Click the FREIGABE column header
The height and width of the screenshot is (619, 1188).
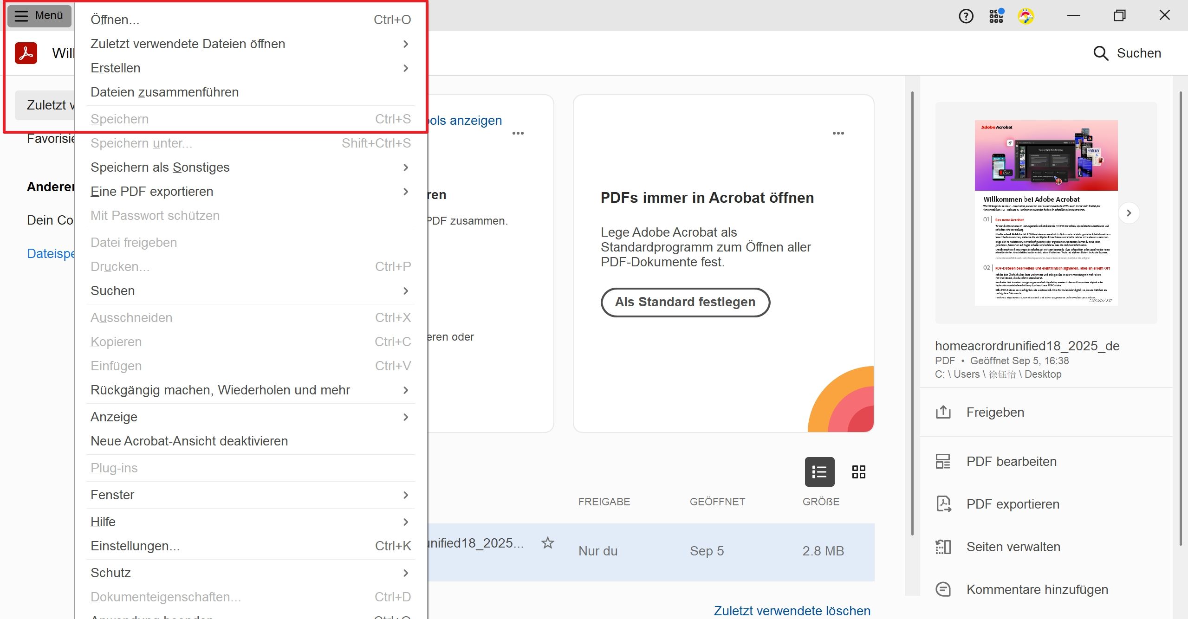pyautogui.click(x=604, y=502)
